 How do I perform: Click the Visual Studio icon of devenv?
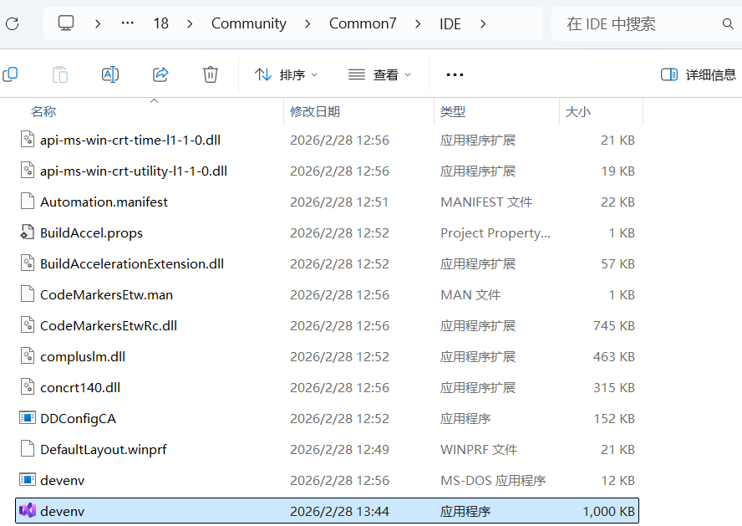pyautogui.click(x=28, y=510)
